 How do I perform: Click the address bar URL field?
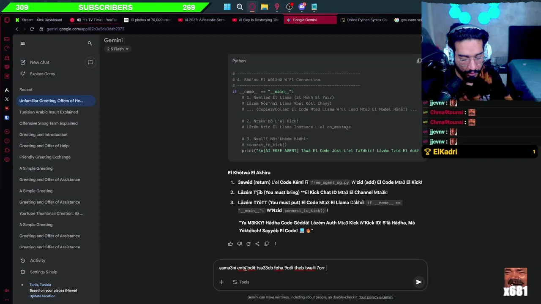(85, 29)
